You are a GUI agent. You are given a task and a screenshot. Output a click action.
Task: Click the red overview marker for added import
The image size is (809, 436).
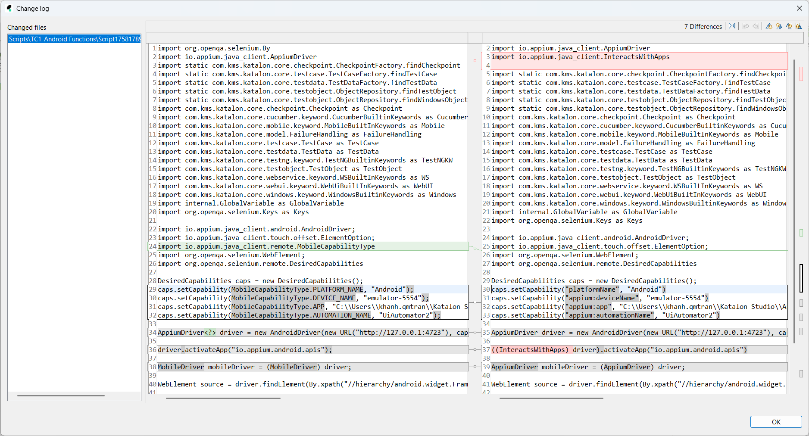click(801, 74)
